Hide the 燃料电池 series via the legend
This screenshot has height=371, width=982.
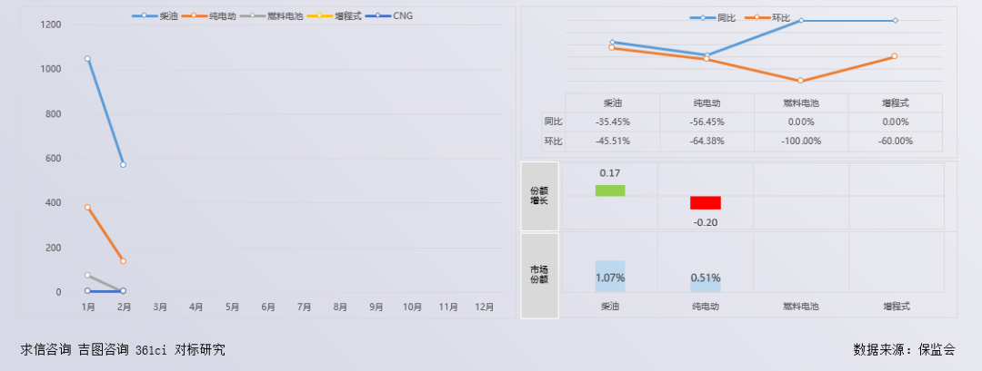[x=274, y=16]
